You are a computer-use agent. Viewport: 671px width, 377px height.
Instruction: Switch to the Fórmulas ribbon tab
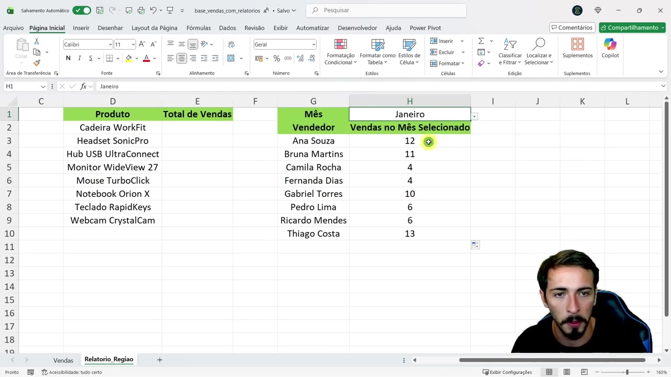click(x=199, y=28)
